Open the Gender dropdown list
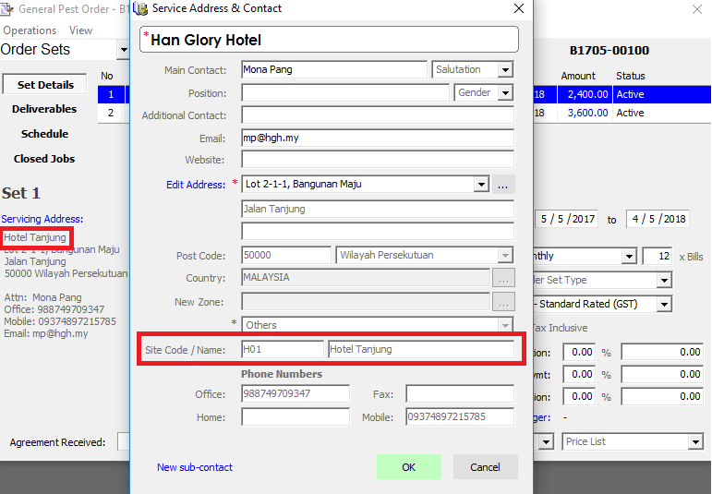The image size is (712, 494). [x=505, y=93]
